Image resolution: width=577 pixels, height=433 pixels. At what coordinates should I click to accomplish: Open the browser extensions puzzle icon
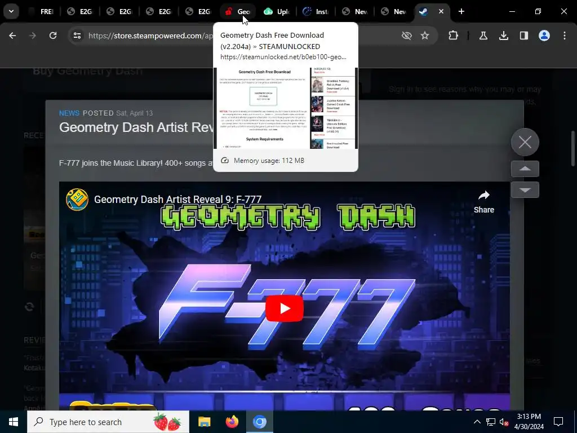(x=454, y=36)
